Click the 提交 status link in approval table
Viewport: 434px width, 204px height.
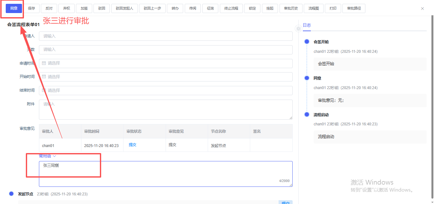coord(132,145)
